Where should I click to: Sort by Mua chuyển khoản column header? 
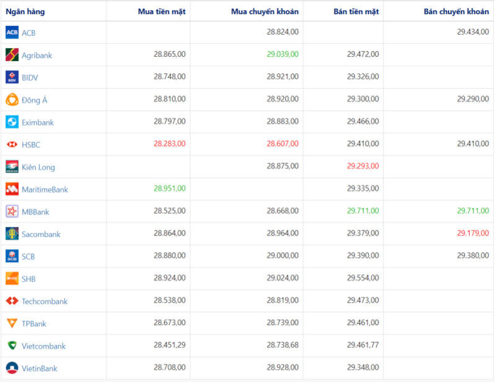point(265,12)
